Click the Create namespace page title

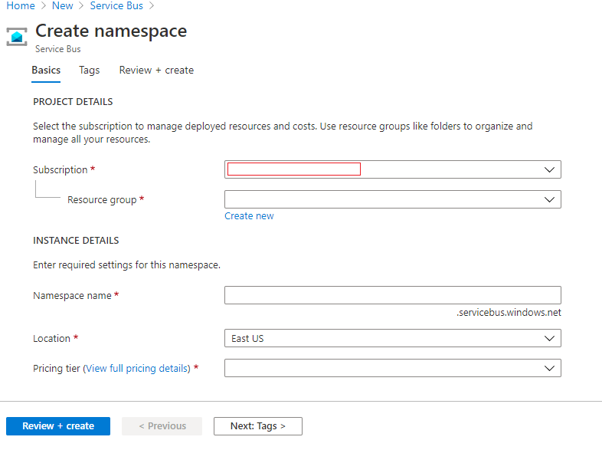111,31
